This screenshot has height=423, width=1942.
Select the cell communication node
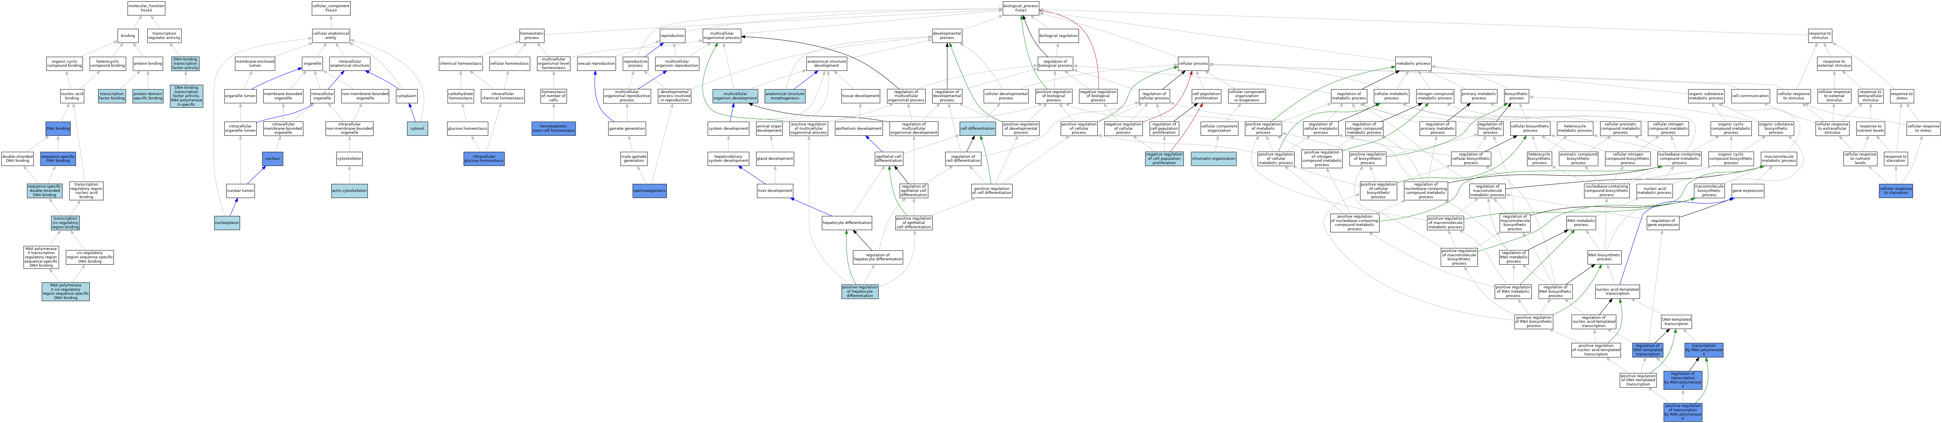[1750, 96]
